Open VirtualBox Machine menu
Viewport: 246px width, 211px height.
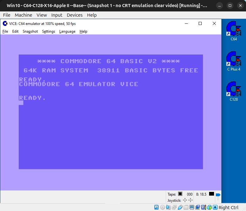[23, 15]
